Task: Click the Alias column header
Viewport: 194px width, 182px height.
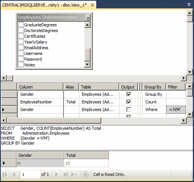Action: pos(71,87)
